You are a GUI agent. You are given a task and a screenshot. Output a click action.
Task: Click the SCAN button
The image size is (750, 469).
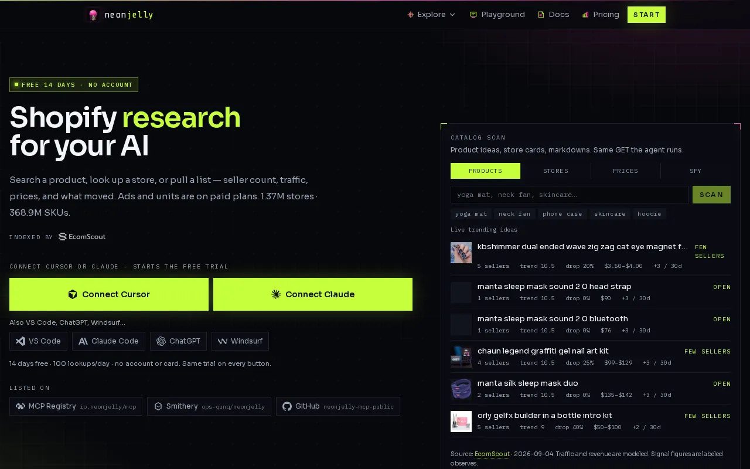[x=711, y=195]
